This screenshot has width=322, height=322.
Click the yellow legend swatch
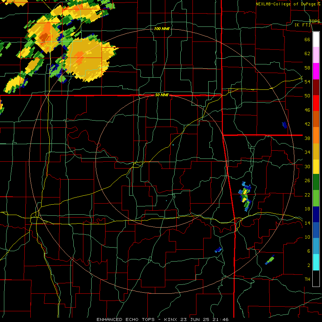316,166
